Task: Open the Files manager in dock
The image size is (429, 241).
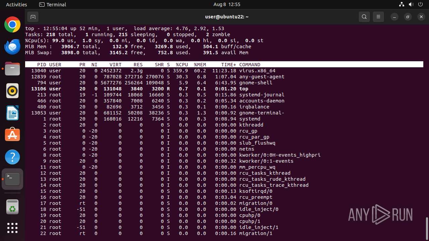Action: pyautogui.click(x=12, y=69)
